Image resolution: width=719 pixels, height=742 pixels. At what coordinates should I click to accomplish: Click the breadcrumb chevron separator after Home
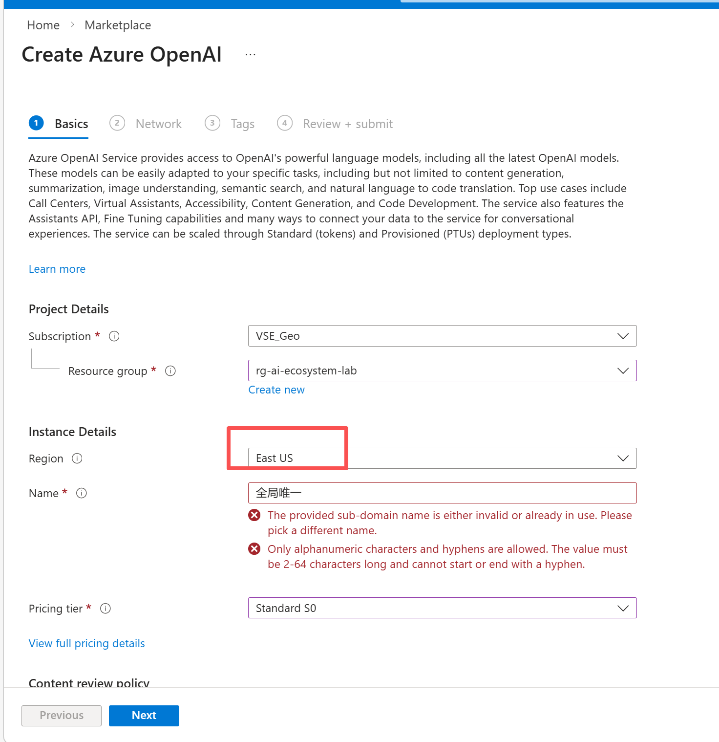72,25
